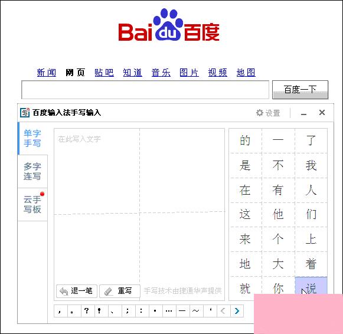Pick candidate character 他

point(278,214)
